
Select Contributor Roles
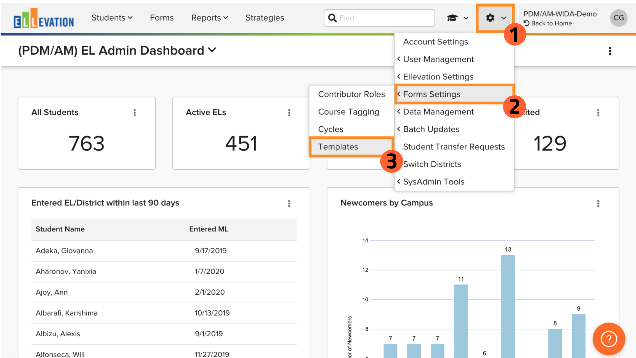351,94
